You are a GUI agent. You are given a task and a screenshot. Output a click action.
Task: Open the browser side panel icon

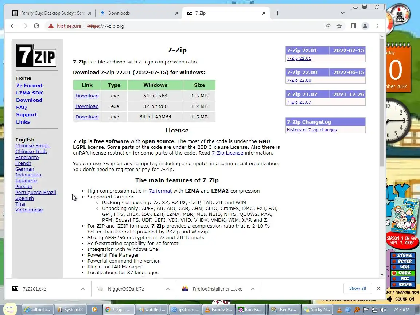pos(354,26)
